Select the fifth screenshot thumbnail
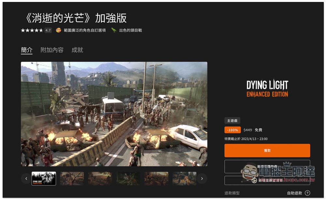Screen dimensions: 326x200 click(156, 178)
